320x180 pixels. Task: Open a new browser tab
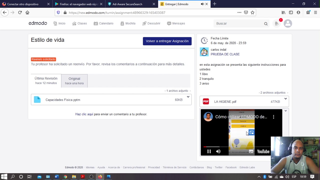214,4
